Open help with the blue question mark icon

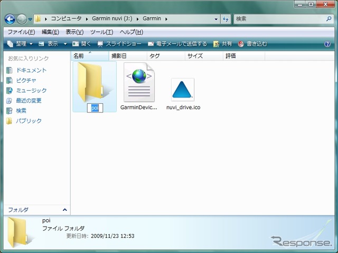(327, 44)
